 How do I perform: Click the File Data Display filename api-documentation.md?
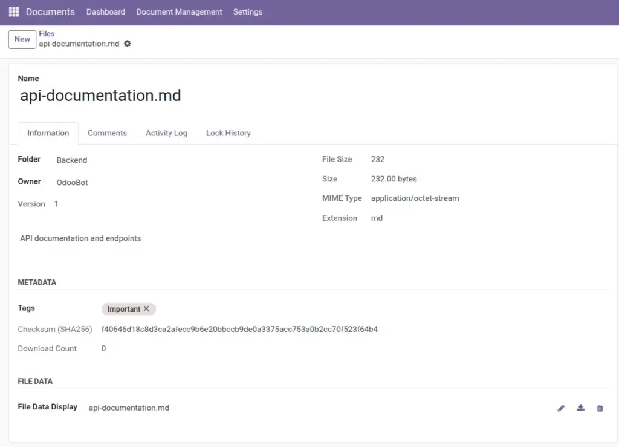[129, 408]
